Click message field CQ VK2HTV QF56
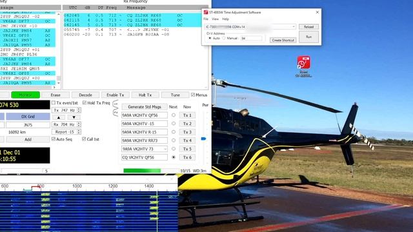Viewport: 413px width, 232px height. click(x=145, y=157)
